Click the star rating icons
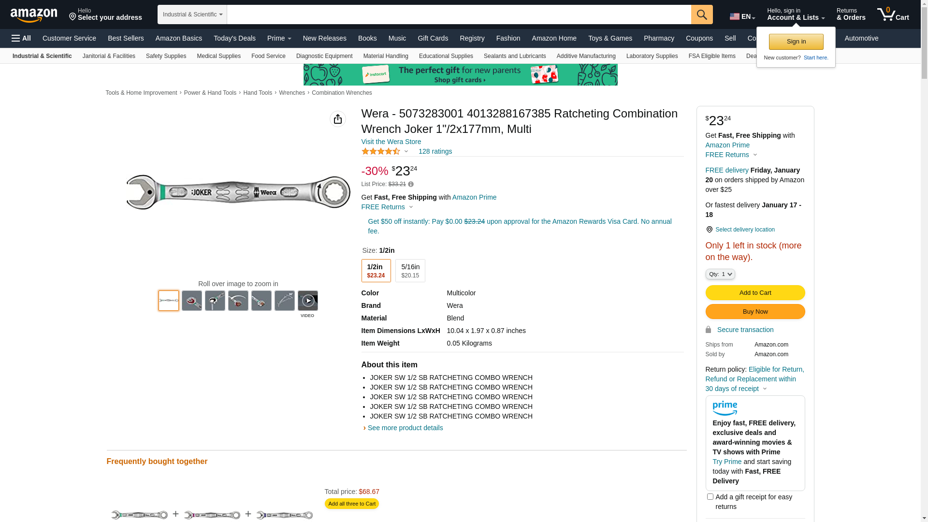Viewport: 928px width, 522px height. (380, 152)
